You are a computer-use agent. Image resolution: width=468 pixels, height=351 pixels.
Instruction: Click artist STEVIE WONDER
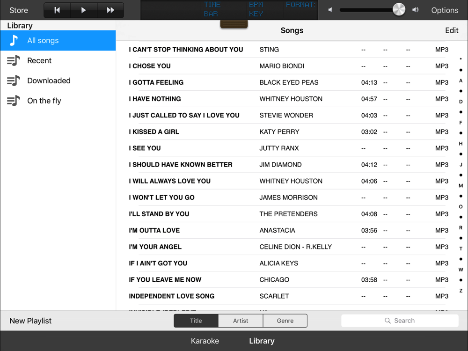pyautogui.click(x=286, y=115)
